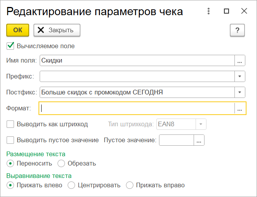Select Прижать вправо alignment option
This screenshot has width=257, height=197.
click(129, 185)
